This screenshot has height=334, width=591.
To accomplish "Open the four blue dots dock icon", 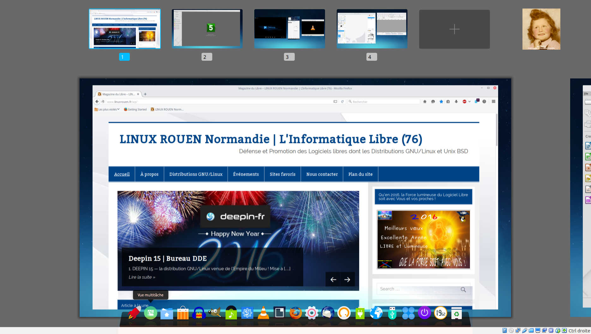I will point(408,313).
